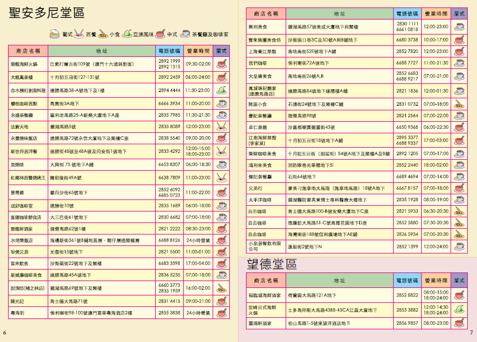Click the 商店名稱 header on left table
The width and height of the screenshot is (477, 342).
[28, 51]
